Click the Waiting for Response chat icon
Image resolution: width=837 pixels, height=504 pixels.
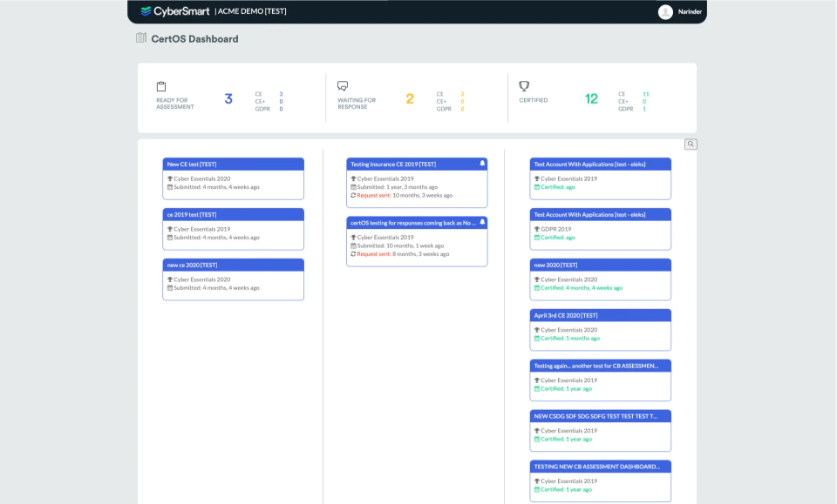coord(343,86)
